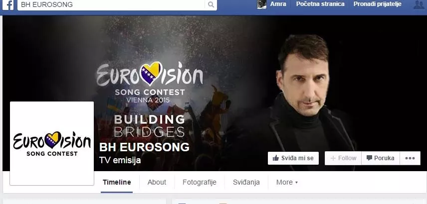This screenshot has width=427, height=204.
Task: Go to Početna stranica link
Action: pyautogui.click(x=320, y=4)
